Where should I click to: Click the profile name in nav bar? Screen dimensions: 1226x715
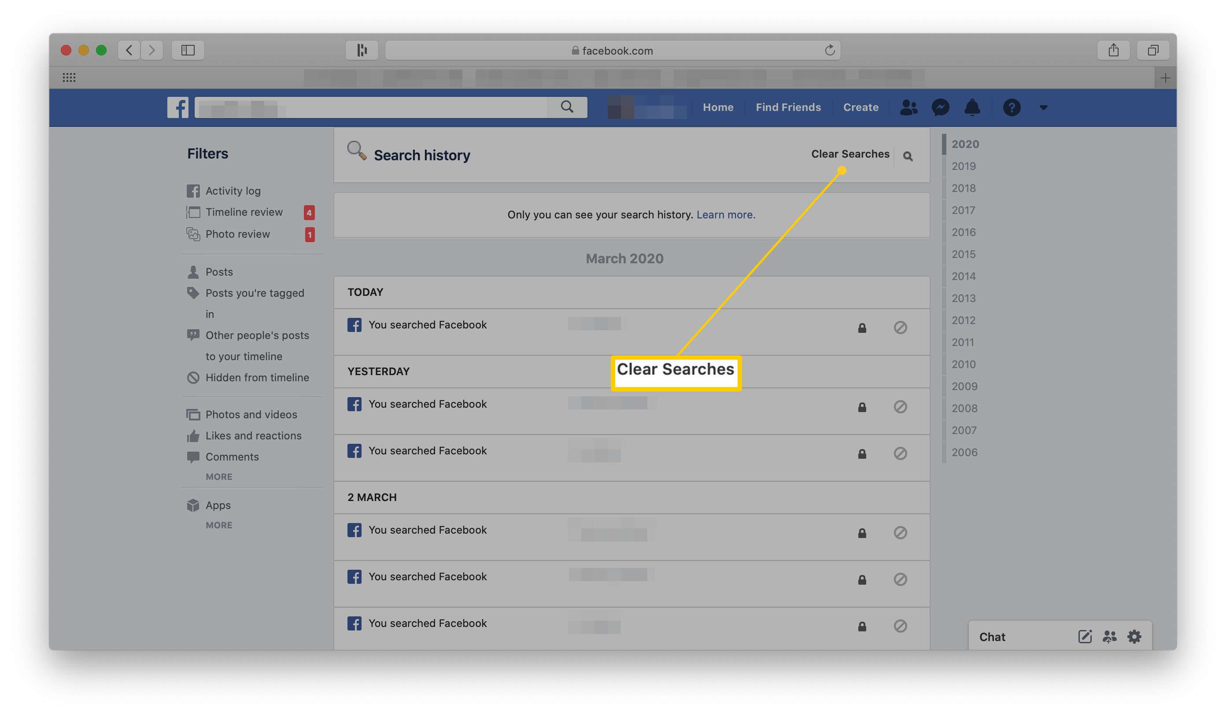pos(647,107)
